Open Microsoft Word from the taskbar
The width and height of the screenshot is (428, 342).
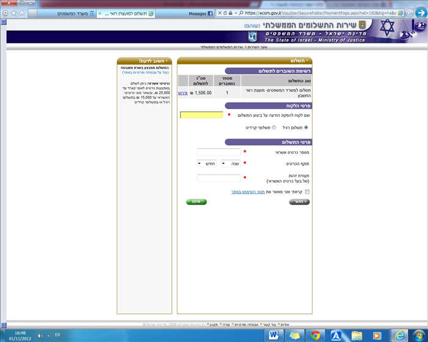[273, 335]
